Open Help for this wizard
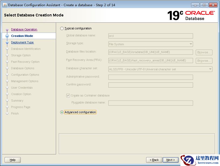The width and height of the screenshot is (220, 166). pos(13,160)
